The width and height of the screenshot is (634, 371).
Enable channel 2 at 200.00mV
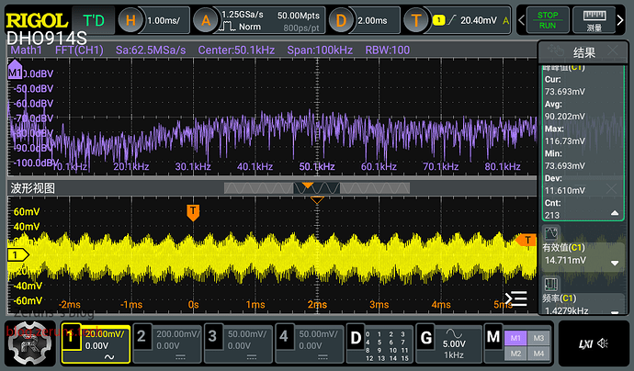pyautogui.click(x=169, y=344)
